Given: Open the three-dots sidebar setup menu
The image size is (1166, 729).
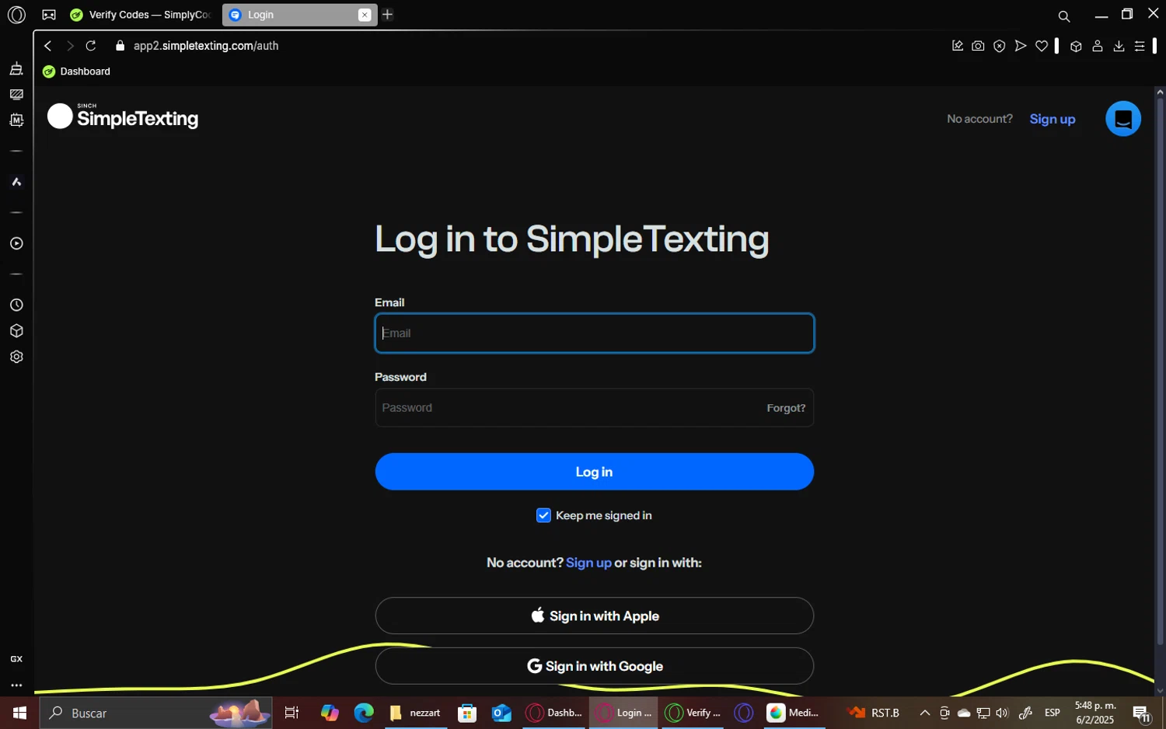Looking at the screenshot, I should click(x=16, y=685).
